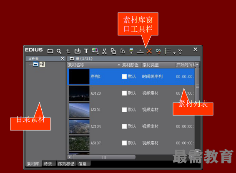Open the properties icon in the toolbar

click(x=158, y=51)
